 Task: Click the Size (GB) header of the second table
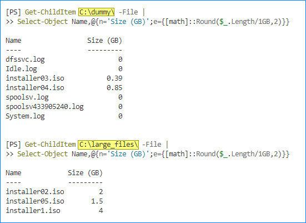86,173
